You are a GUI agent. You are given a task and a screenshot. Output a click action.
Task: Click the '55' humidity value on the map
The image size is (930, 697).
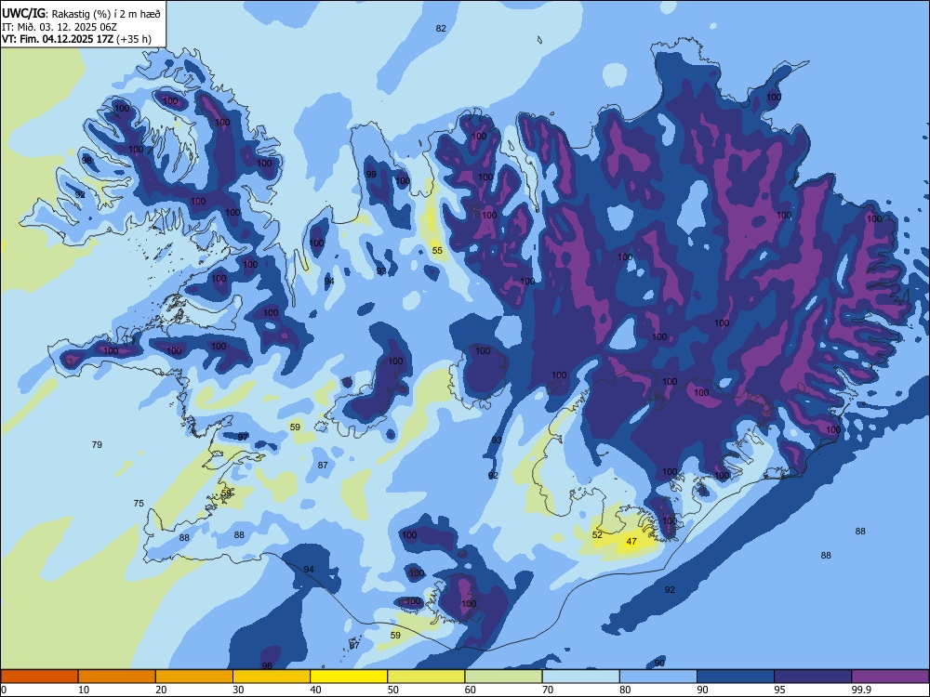pyautogui.click(x=437, y=251)
